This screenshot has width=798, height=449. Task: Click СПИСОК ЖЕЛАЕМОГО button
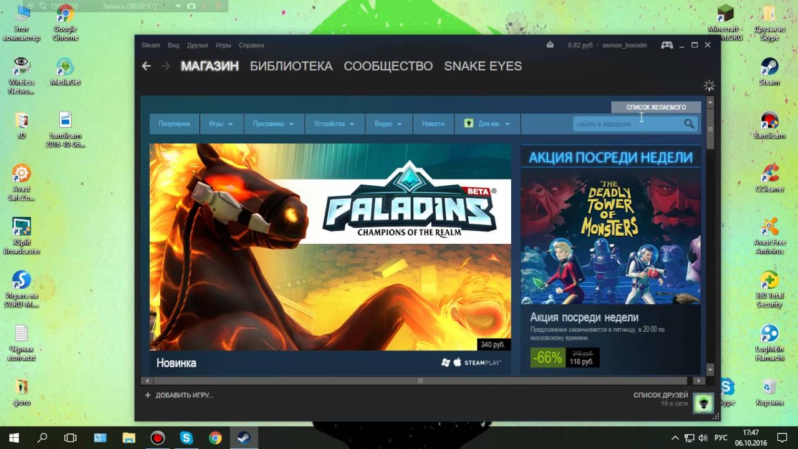click(656, 107)
